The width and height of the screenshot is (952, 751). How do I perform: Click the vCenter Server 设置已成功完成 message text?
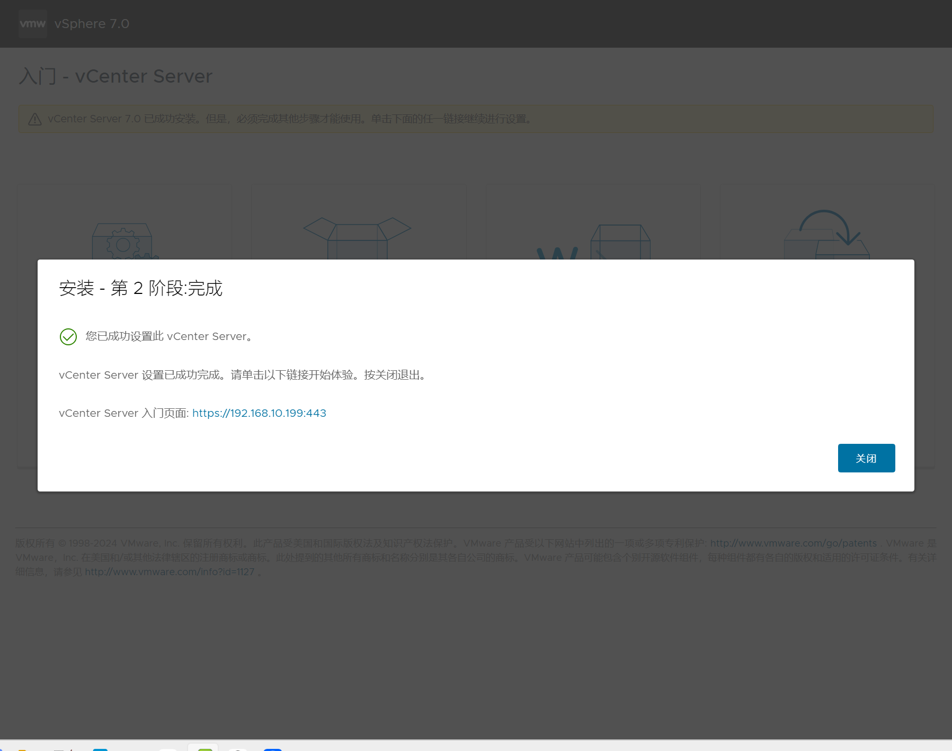point(244,375)
